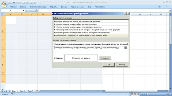Open the Формулы ribbon tab
This screenshot has width=172, height=96.
coord(53,7)
